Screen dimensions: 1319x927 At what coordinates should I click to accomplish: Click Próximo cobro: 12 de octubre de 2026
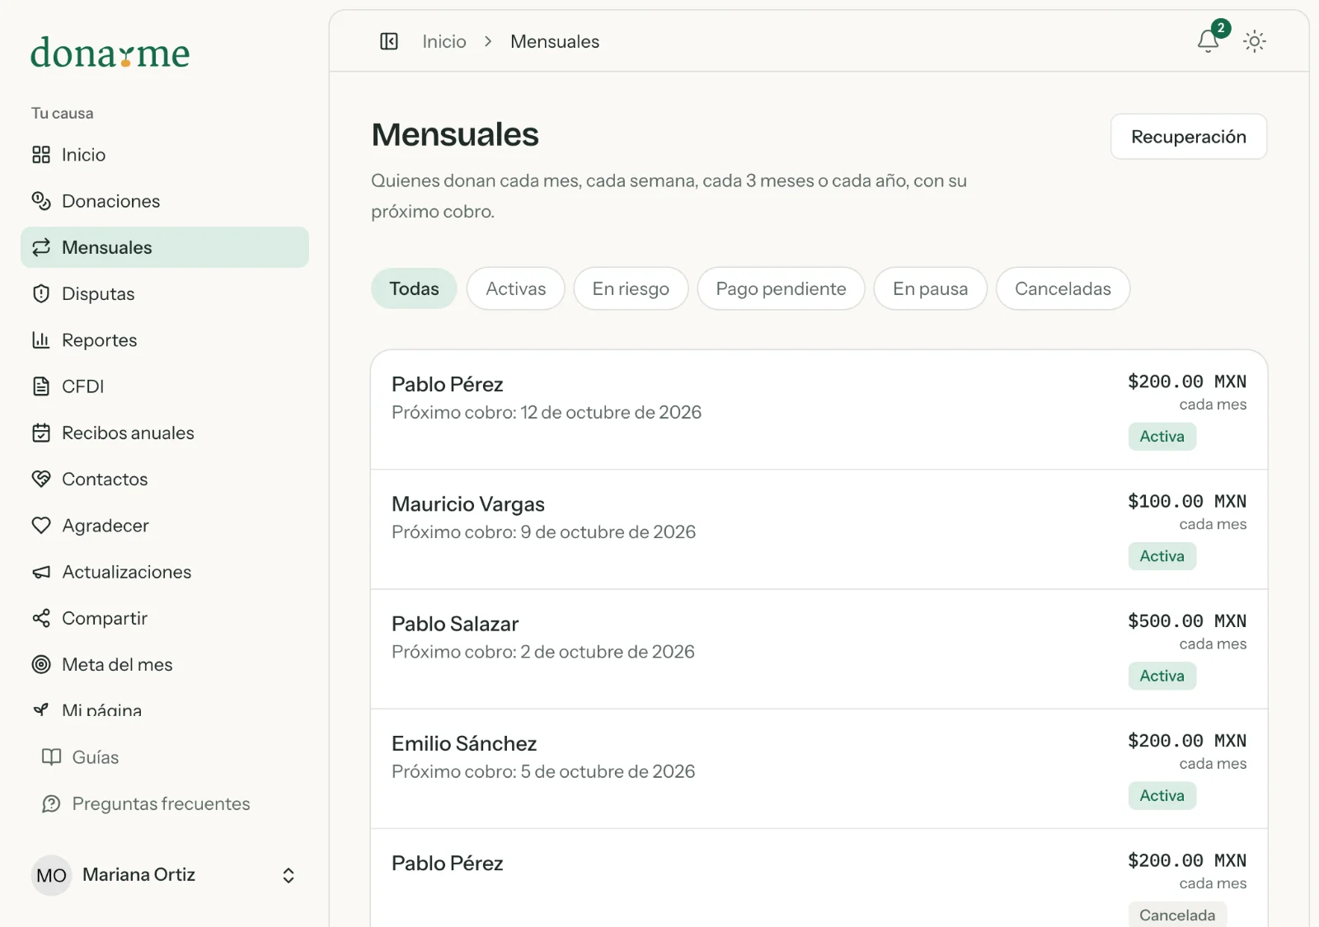(x=547, y=412)
